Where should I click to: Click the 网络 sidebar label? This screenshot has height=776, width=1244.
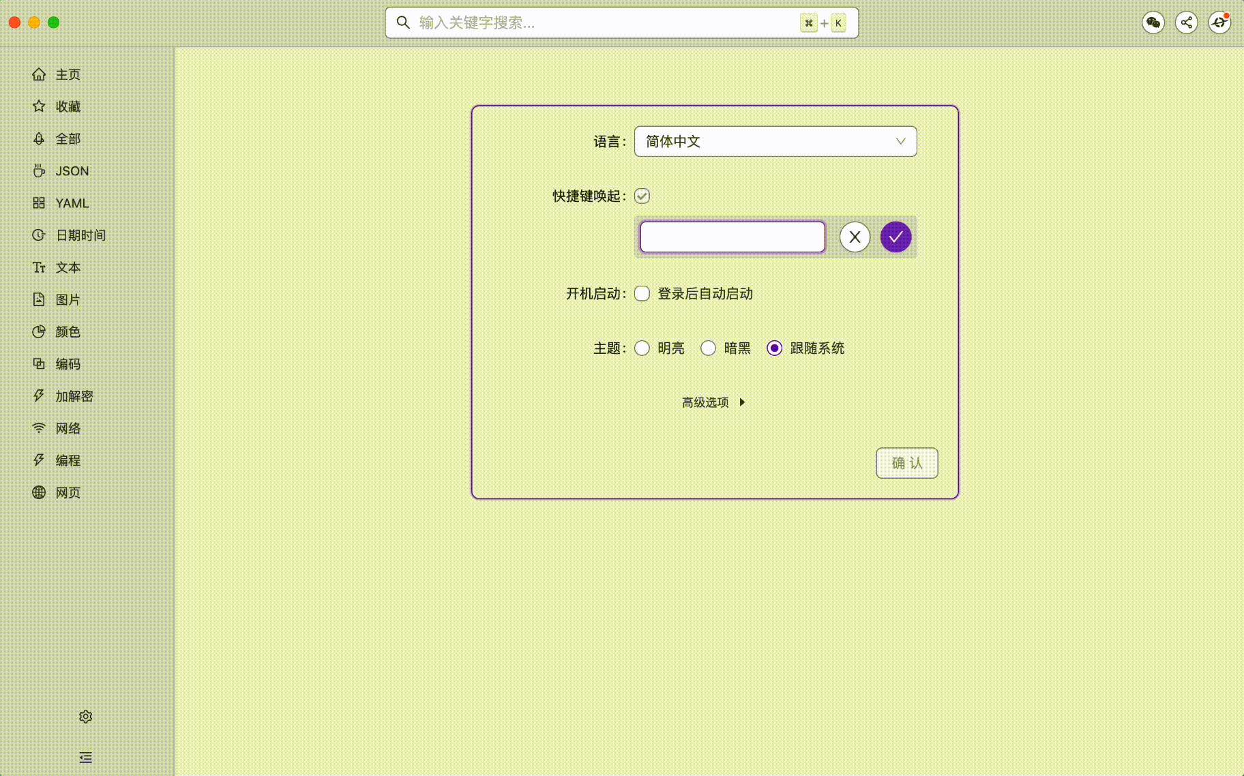coord(68,428)
